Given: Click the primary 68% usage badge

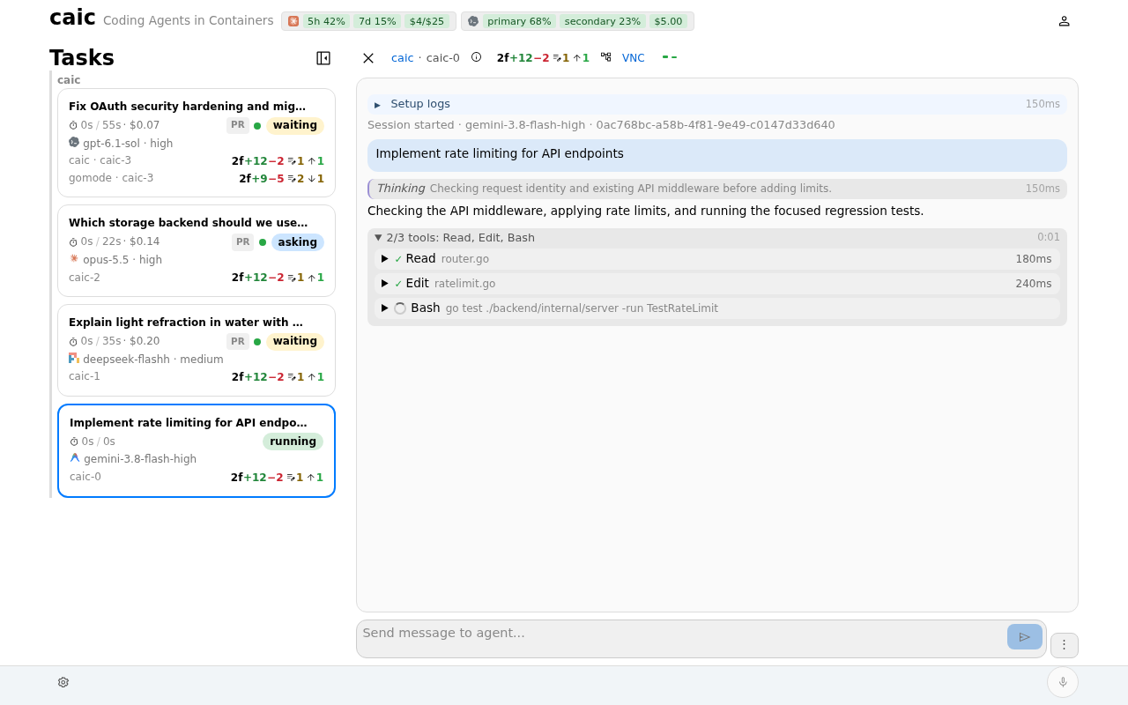Looking at the screenshot, I should [x=519, y=21].
